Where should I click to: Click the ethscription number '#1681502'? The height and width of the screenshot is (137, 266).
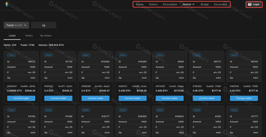coord(49,86)
